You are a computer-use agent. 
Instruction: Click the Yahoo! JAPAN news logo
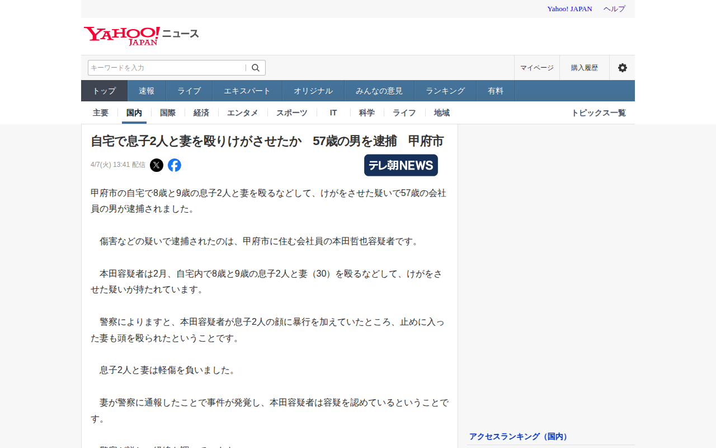pos(141,35)
